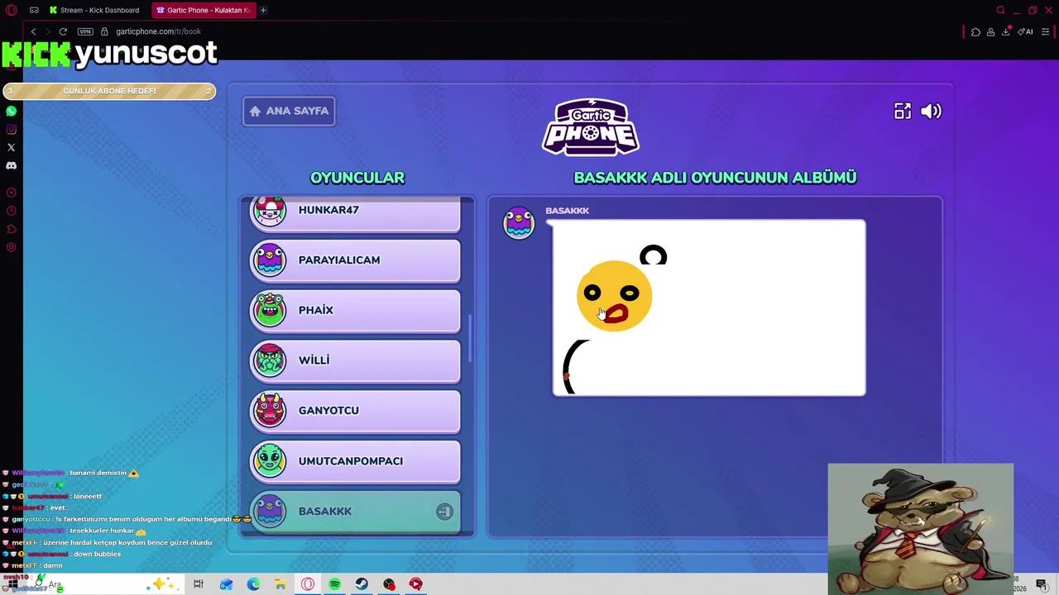View site security lock info
Screen dimensions: 1059x595
pos(104,31)
